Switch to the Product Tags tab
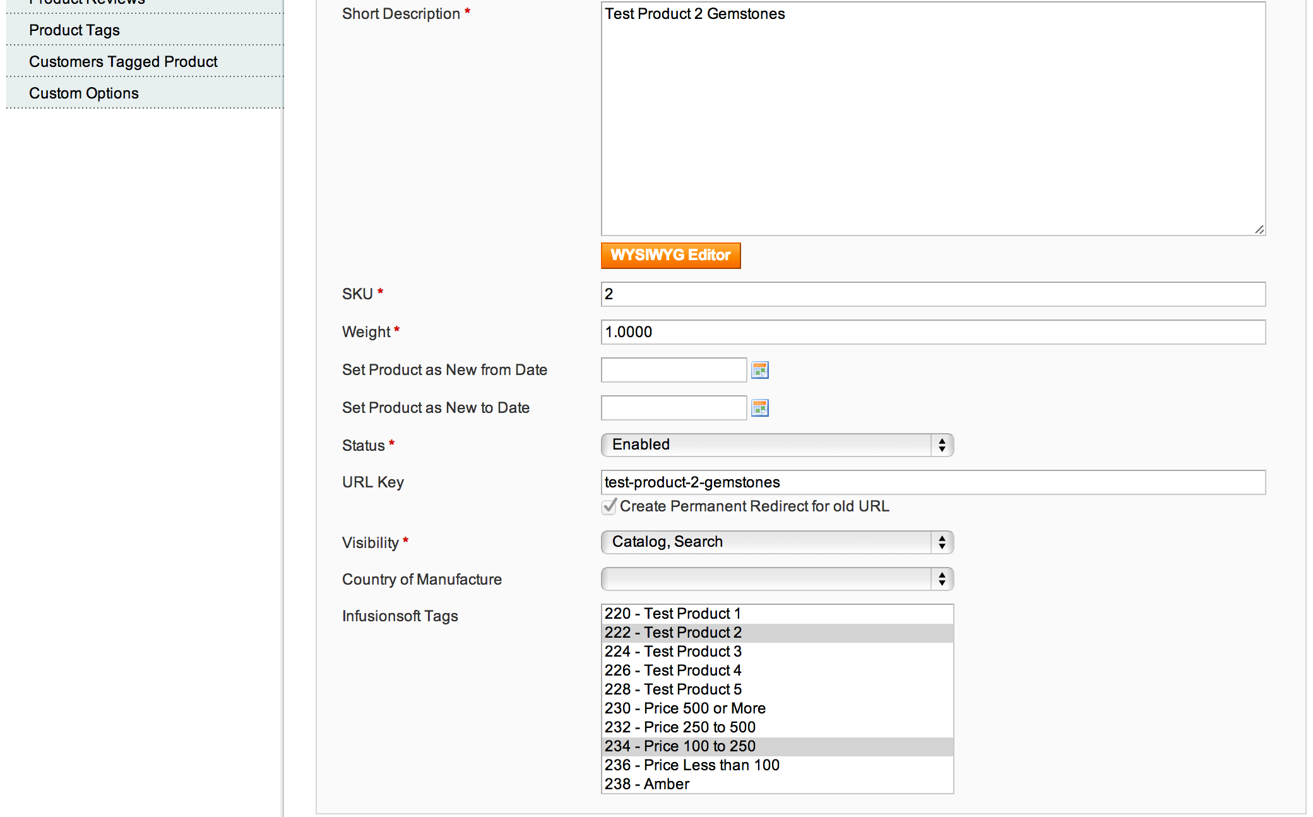The height and width of the screenshot is (817, 1313). click(x=74, y=30)
